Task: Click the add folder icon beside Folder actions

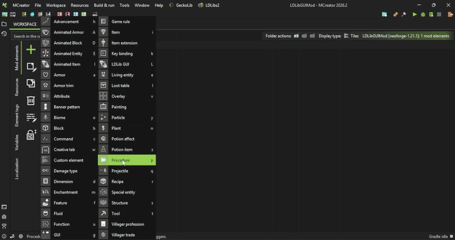Action: [x=296, y=36]
